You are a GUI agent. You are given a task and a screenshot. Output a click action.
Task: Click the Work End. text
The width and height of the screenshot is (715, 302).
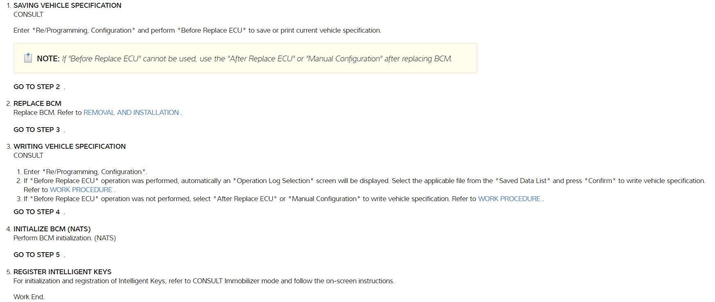[29, 297]
